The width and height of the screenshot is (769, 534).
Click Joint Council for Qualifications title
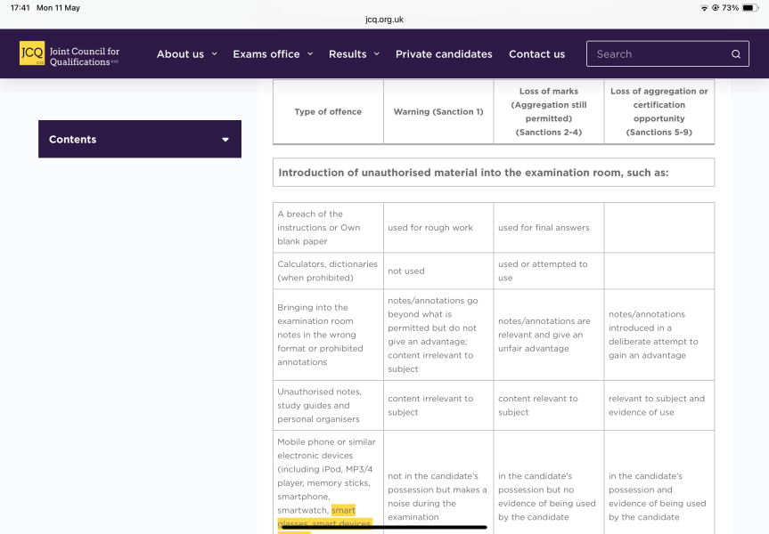click(85, 56)
